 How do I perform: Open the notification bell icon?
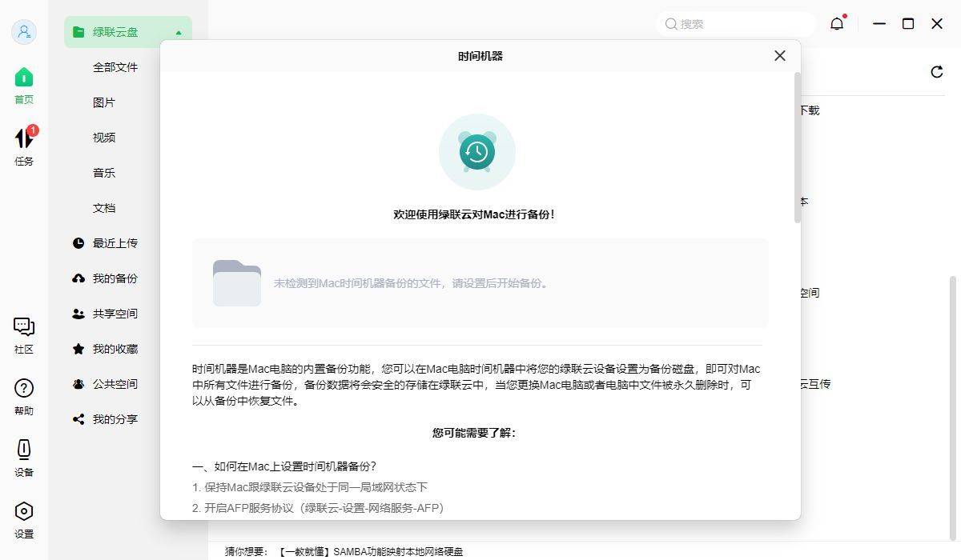(837, 23)
